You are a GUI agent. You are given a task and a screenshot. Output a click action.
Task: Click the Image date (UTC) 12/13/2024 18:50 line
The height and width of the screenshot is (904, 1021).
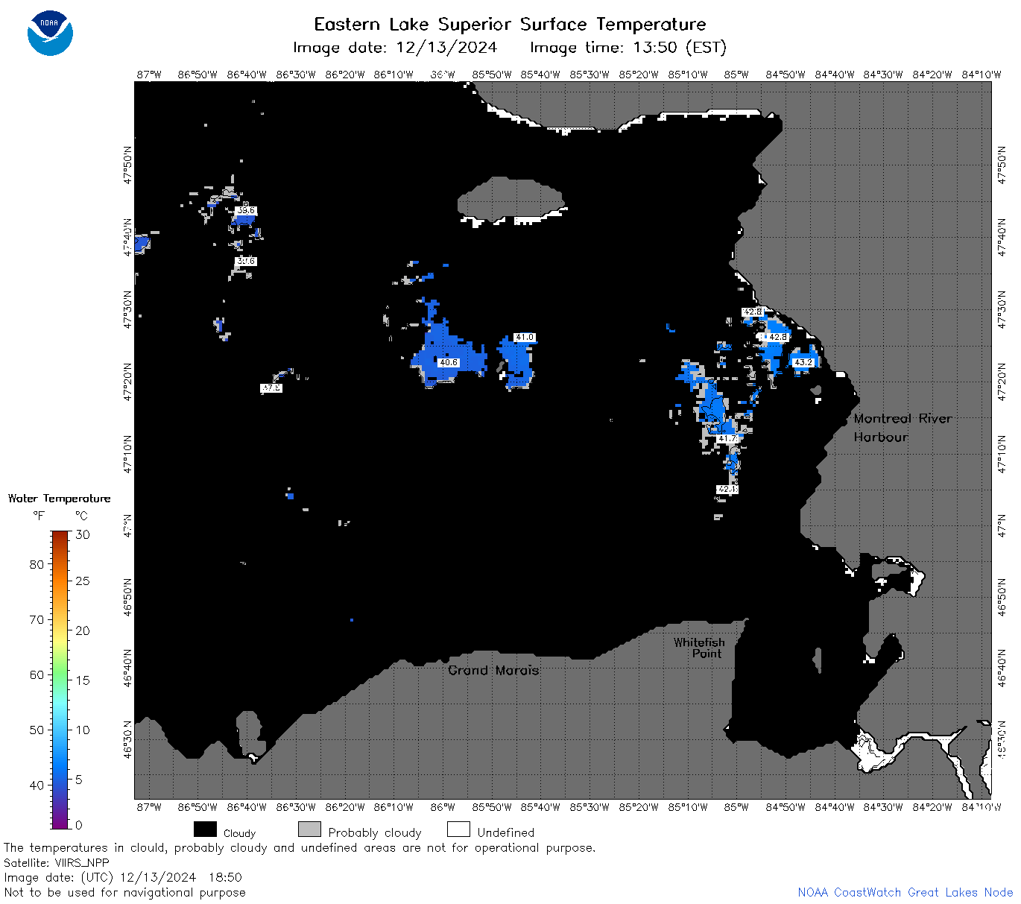pos(123,877)
